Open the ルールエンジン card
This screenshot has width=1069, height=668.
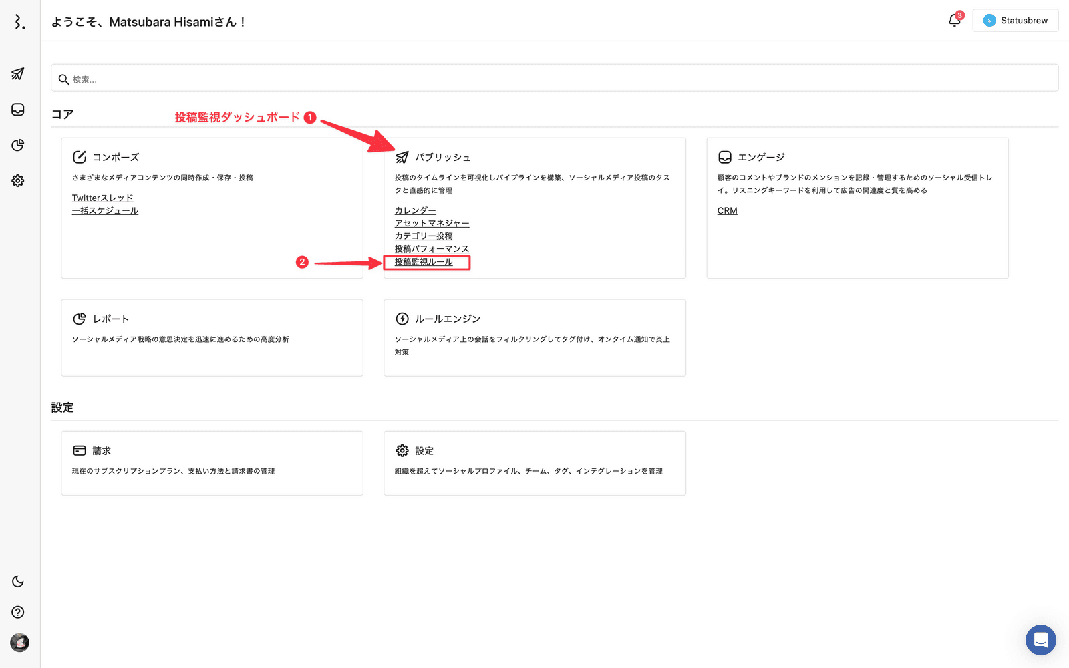click(x=534, y=337)
